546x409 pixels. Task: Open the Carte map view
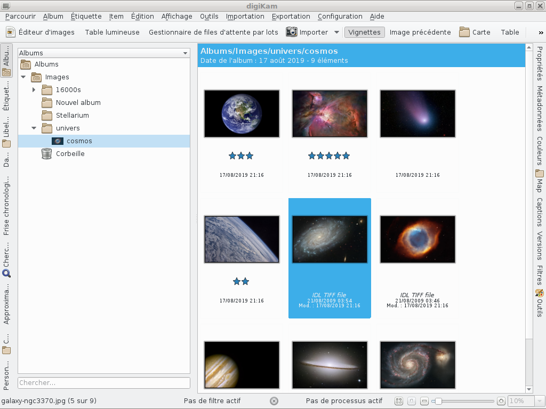(x=475, y=32)
